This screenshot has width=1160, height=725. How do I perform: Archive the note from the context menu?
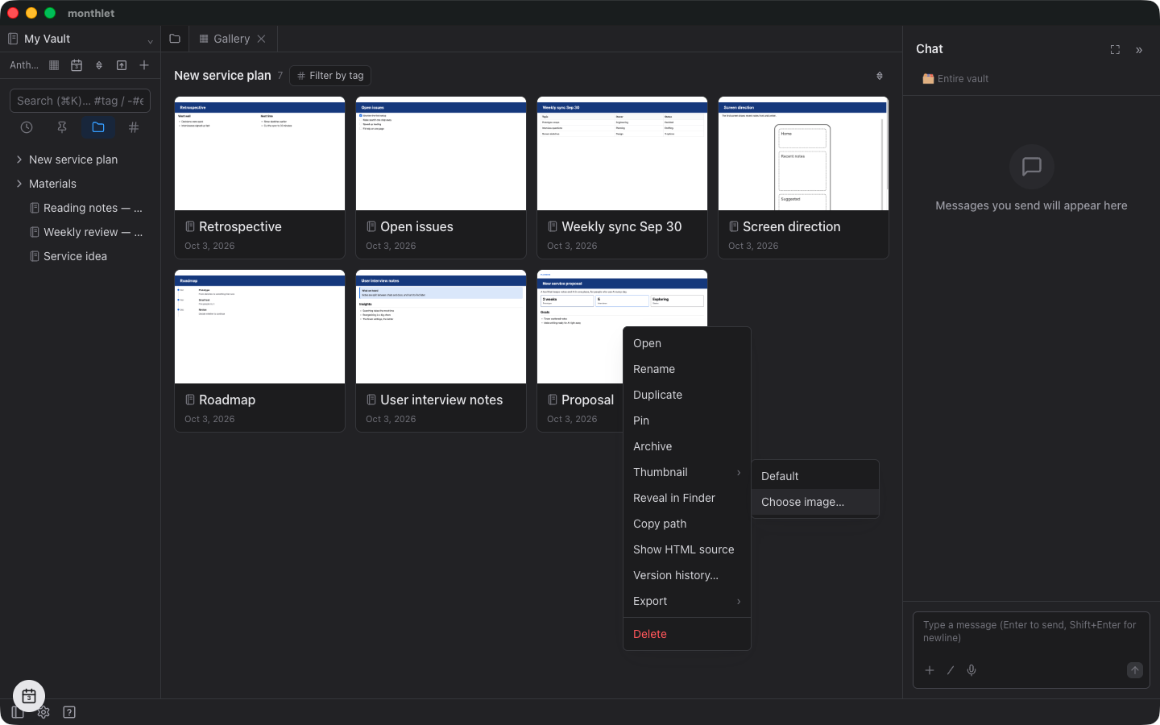pyautogui.click(x=687, y=446)
